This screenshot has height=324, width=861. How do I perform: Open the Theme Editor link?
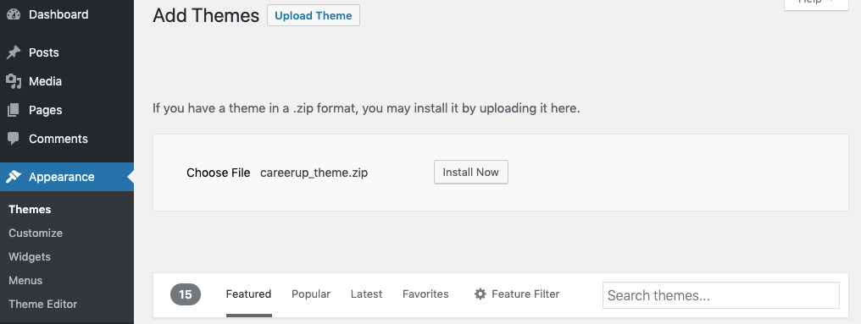(43, 304)
